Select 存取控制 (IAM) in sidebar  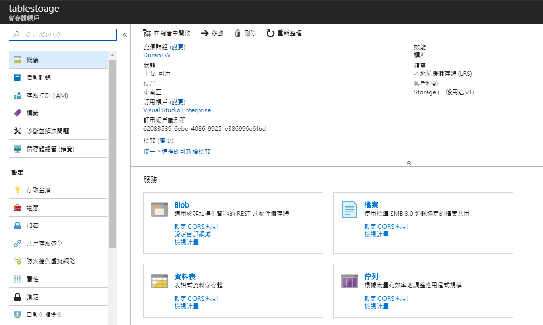tap(48, 94)
